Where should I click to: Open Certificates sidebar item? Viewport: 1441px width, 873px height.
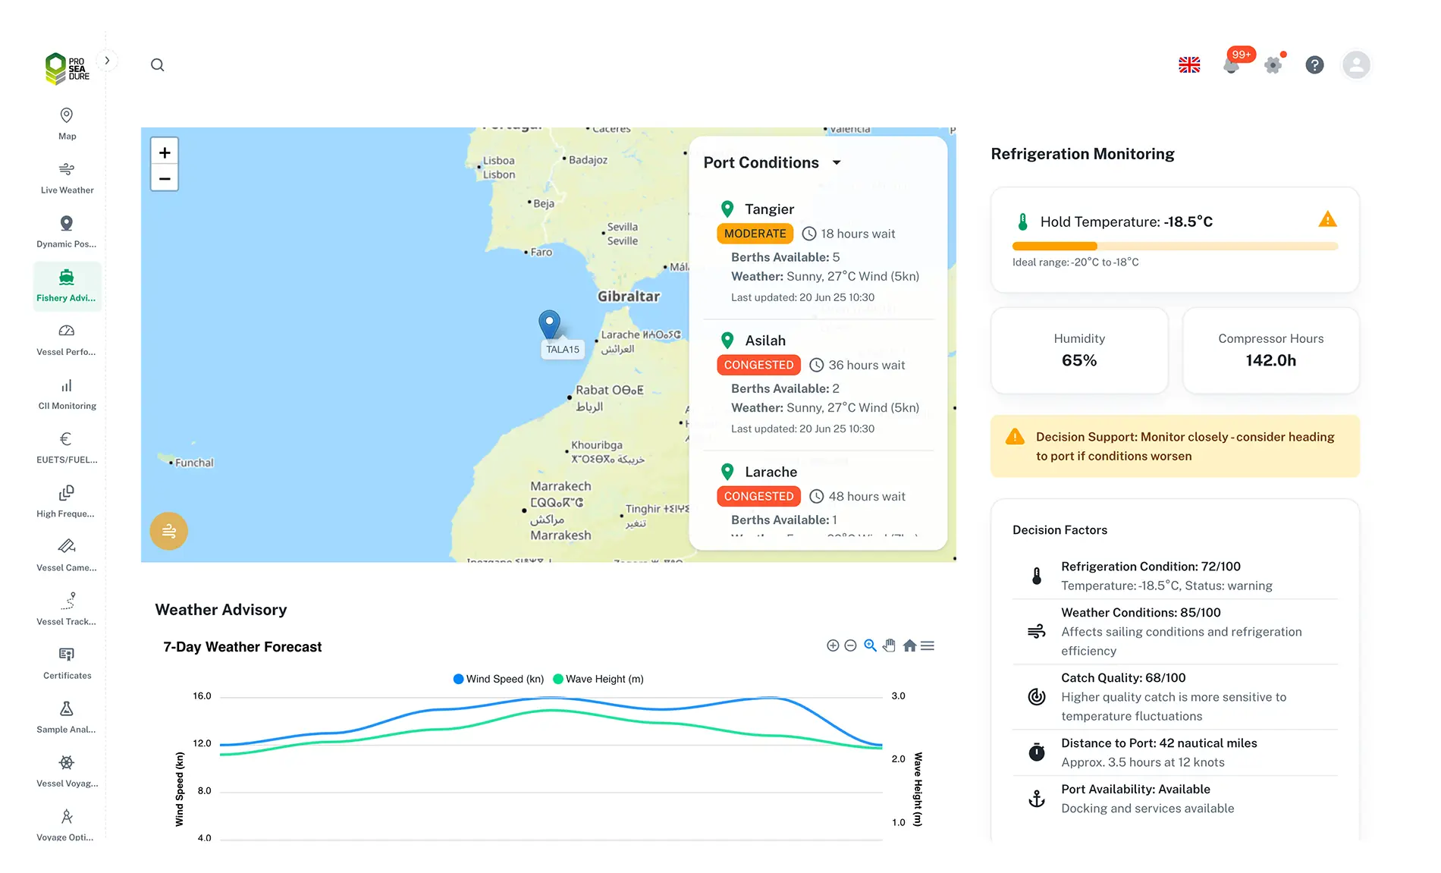click(67, 663)
